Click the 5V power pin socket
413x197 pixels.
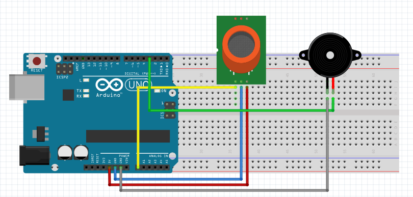tap(109, 167)
